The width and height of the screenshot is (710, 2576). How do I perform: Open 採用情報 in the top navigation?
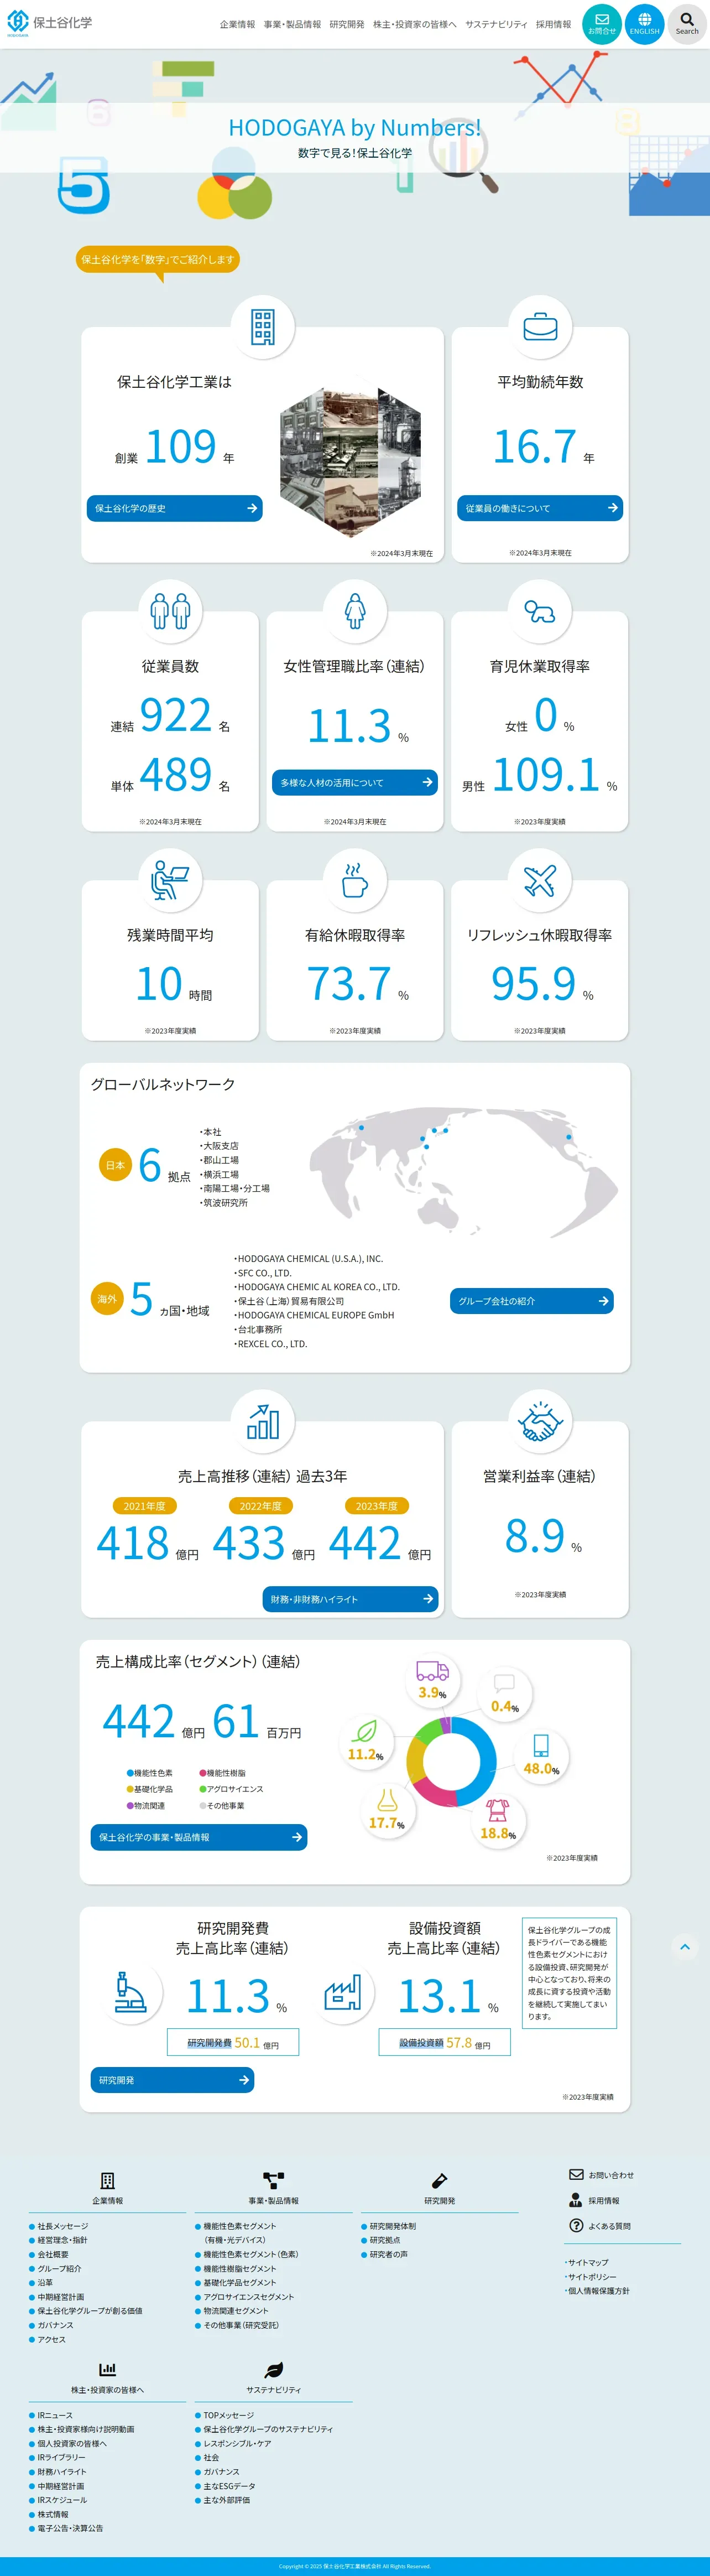coord(553,24)
